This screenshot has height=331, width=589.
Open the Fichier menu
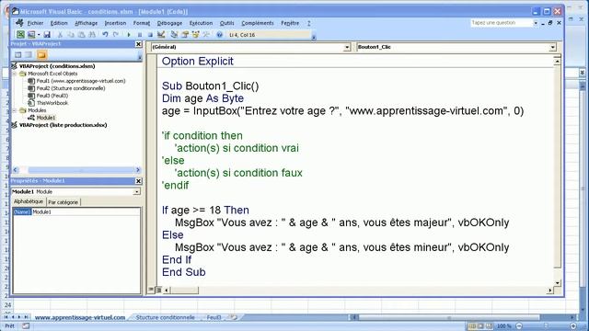[35, 23]
